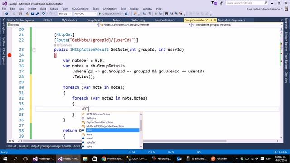Switch to the UsersController.cs tab
The width and height of the screenshot is (290, 163).
coord(164,20)
